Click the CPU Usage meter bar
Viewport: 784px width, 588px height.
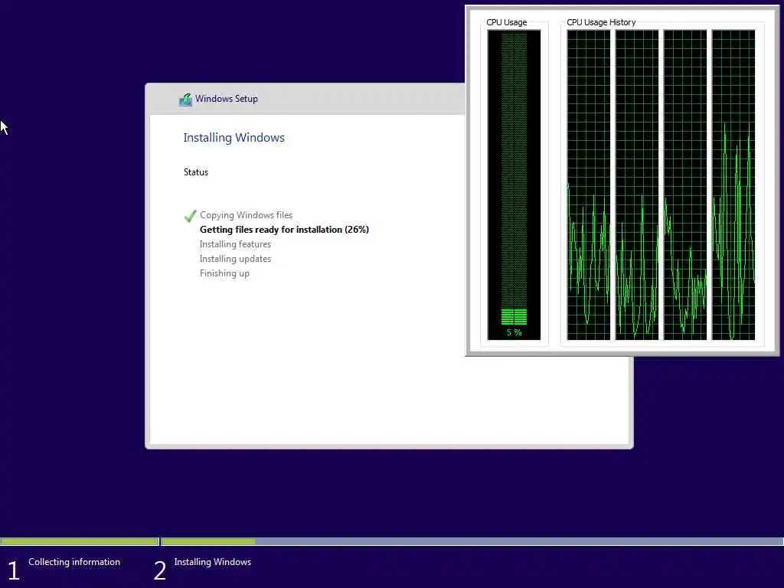point(514,185)
